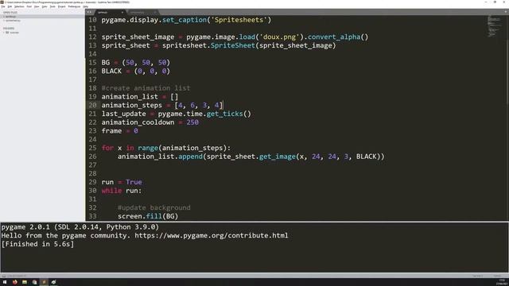
Task: Click 'run = True' on line 29
Action: (122, 182)
